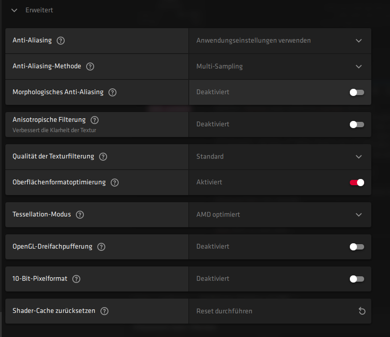Show help for Anisotropische Filterung
This screenshot has height=337, width=390.
(95, 120)
